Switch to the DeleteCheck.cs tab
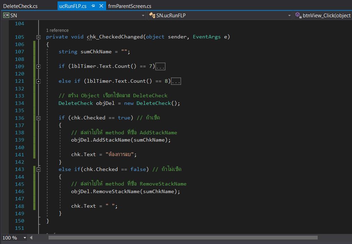352x244 pixels. 20,6
